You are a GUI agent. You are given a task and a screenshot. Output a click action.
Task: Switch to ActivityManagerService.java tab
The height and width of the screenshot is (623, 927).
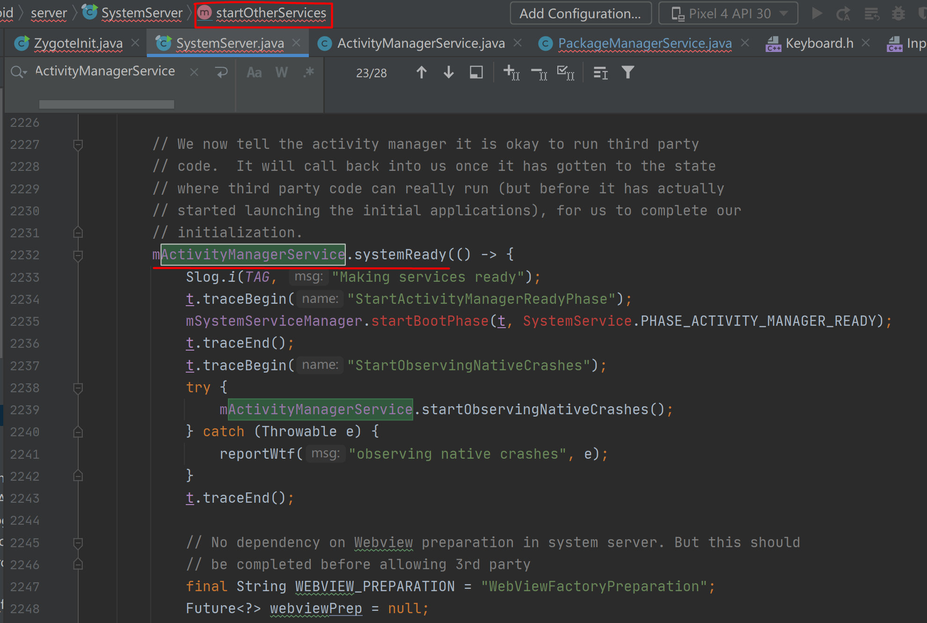421,44
